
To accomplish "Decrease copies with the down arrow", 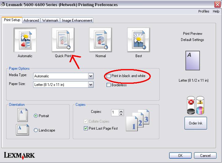I will click(x=121, y=114).
